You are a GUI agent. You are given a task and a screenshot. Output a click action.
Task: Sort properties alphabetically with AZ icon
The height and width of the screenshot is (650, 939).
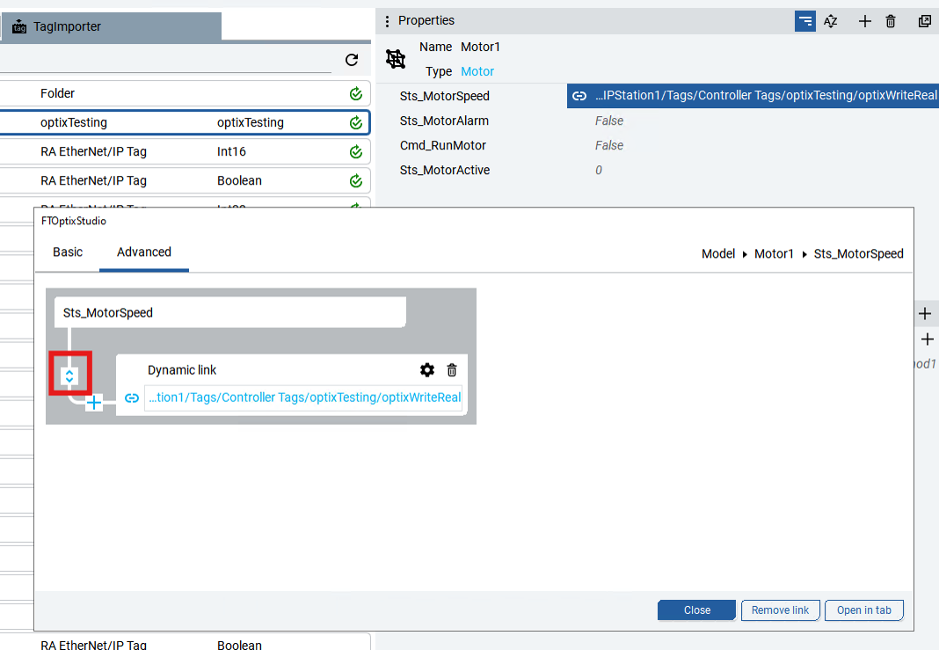(x=830, y=21)
